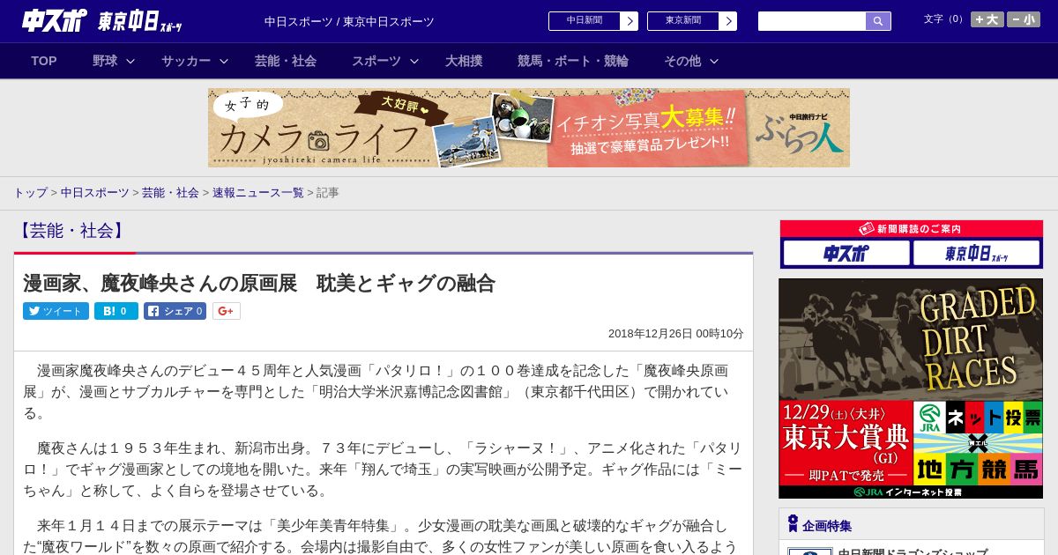Focus the site search input field
Image resolution: width=1058 pixels, height=555 pixels.
pyautogui.click(x=812, y=21)
